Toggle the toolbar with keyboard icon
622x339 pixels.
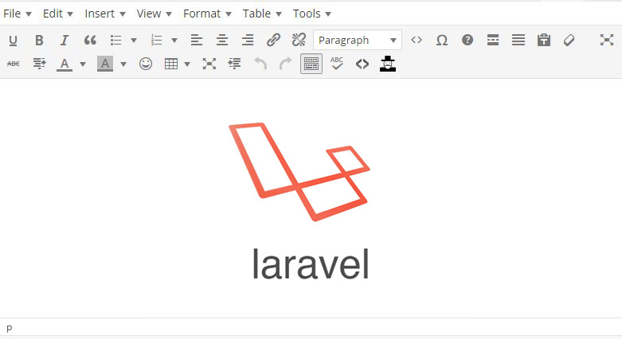311,64
